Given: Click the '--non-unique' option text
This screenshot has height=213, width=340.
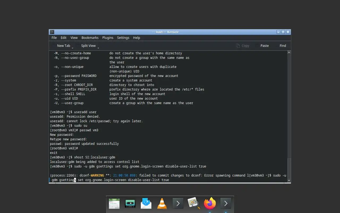Looking at the screenshot, I should (72, 67).
